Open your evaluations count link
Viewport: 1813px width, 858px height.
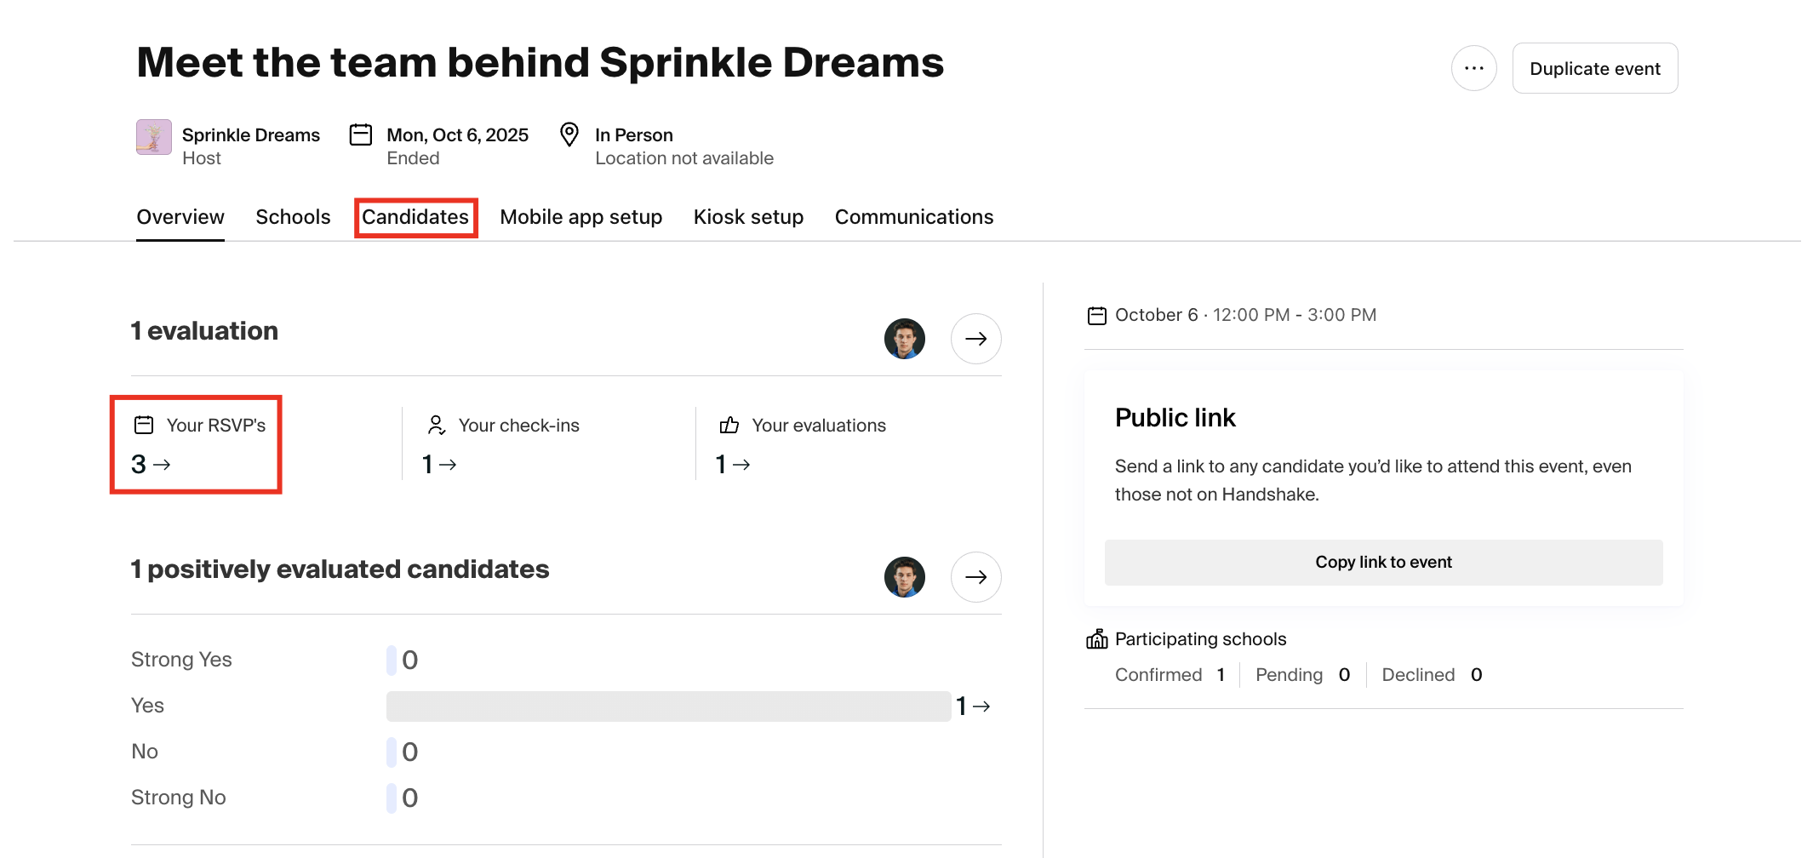point(733,464)
